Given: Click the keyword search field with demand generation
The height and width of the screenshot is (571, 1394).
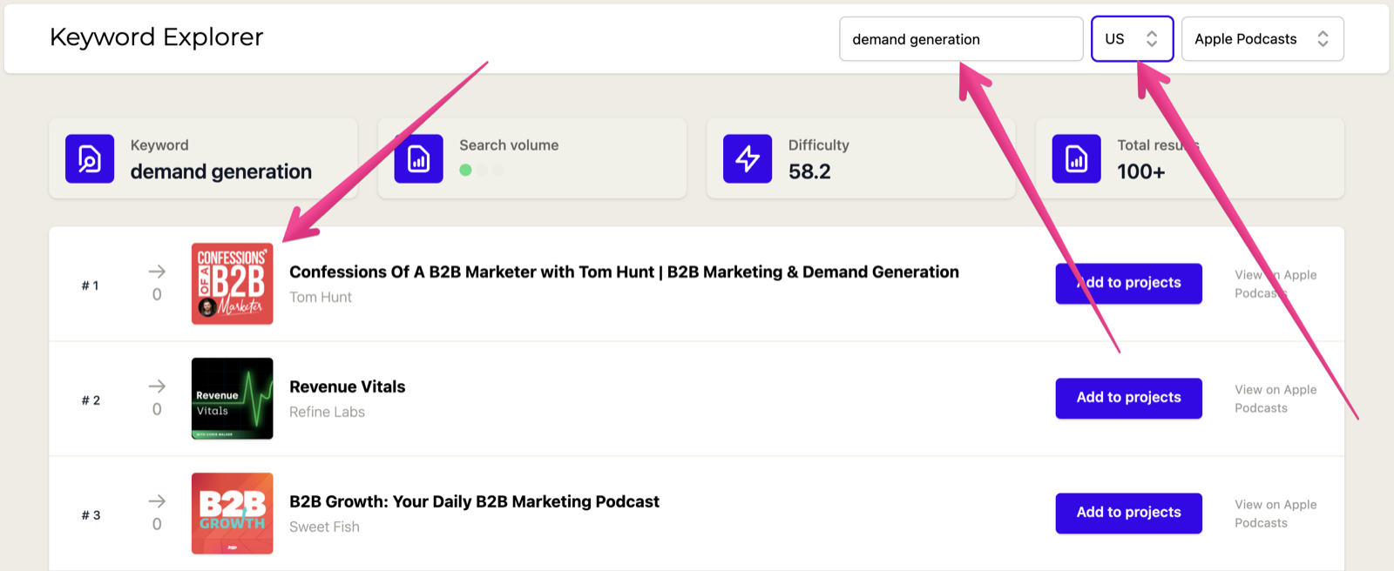Looking at the screenshot, I should click(961, 39).
